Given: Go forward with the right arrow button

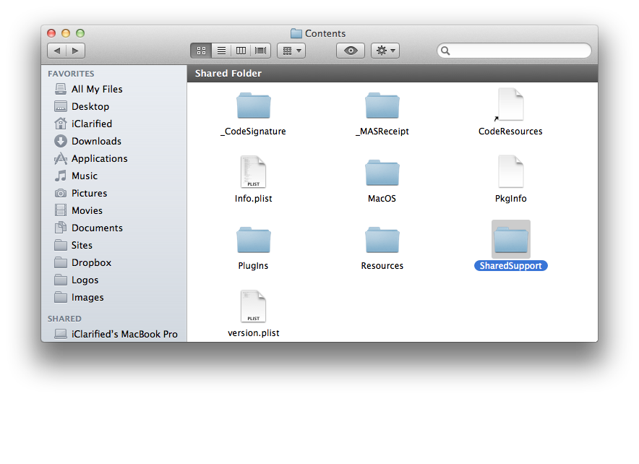Looking at the screenshot, I should pyautogui.click(x=75, y=51).
